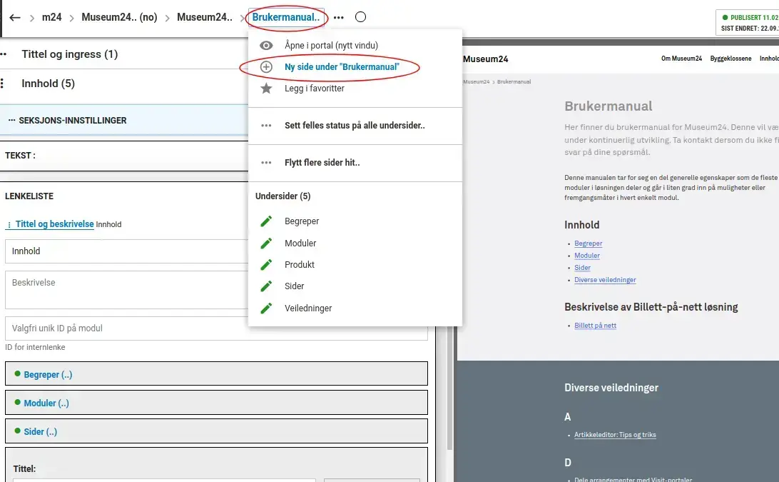Click the vertical dots handle beside Innhold (5)
779x482 pixels.
pos(2,83)
